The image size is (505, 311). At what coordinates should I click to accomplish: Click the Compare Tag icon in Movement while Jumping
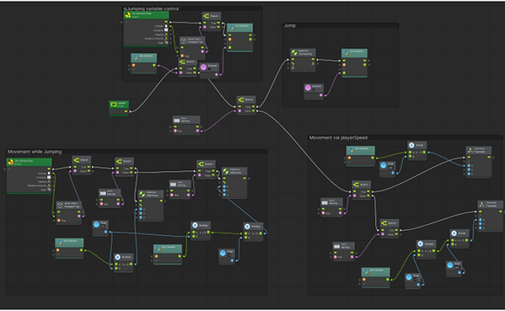click(60, 205)
